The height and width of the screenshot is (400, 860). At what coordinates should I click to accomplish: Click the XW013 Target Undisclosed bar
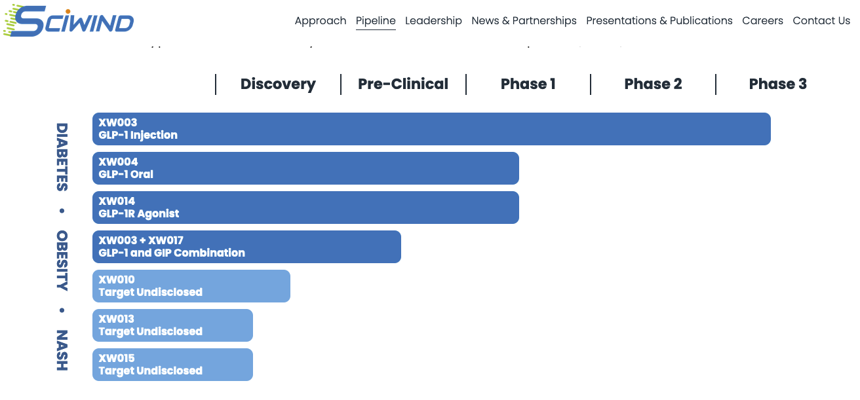[172, 325]
